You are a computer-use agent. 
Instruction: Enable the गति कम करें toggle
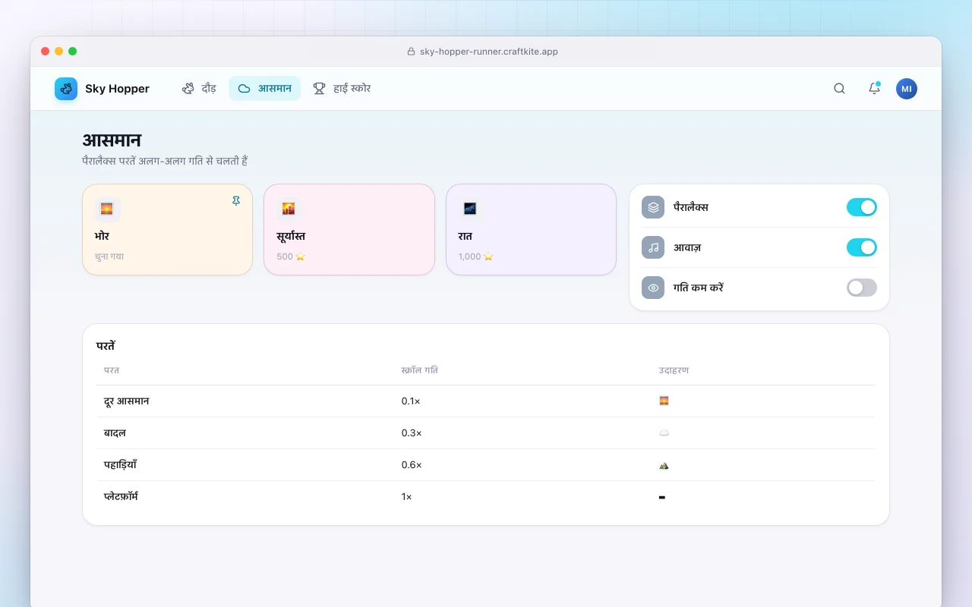click(862, 288)
